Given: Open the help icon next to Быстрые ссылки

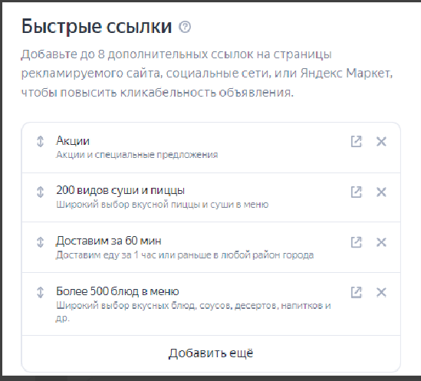Looking at the screenshot, I should [185, 27].
